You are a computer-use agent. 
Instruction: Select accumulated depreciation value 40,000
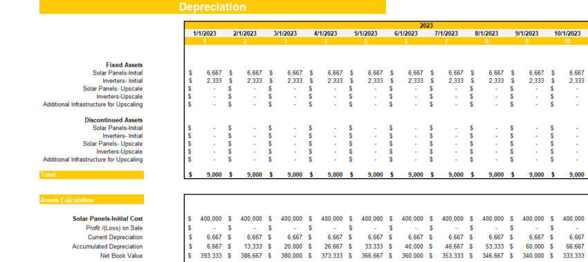tap(414, 247)
